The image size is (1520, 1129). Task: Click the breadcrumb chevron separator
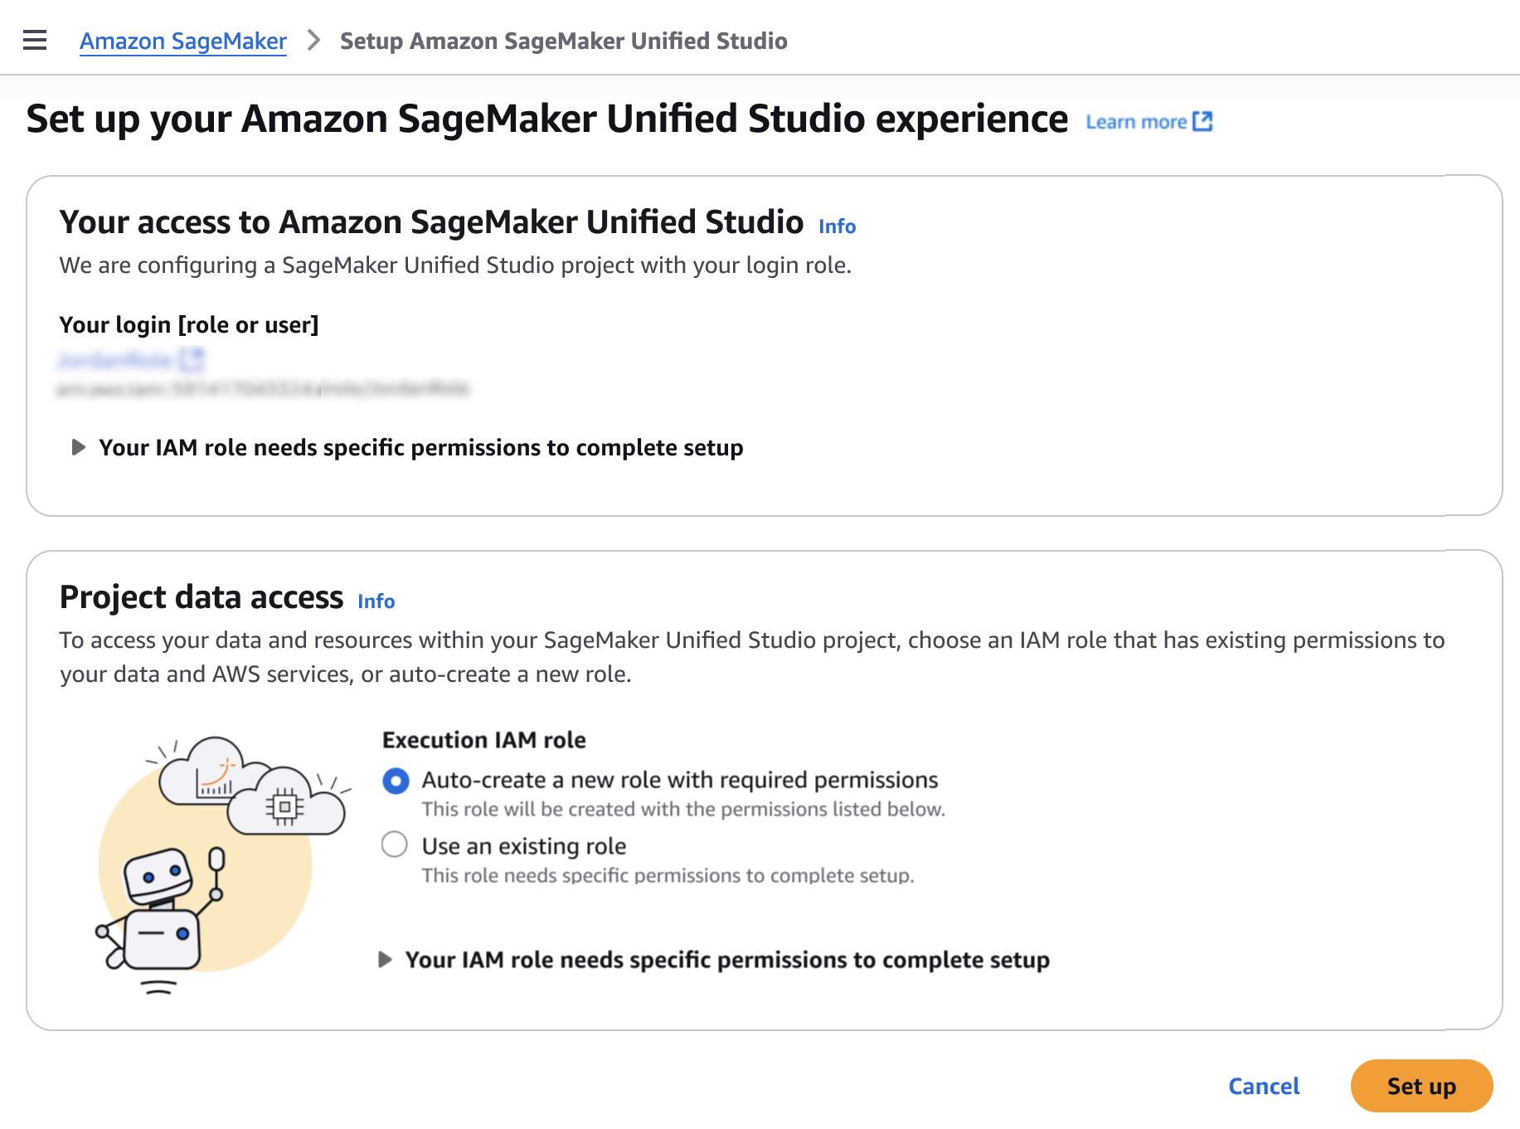(313, 40)
